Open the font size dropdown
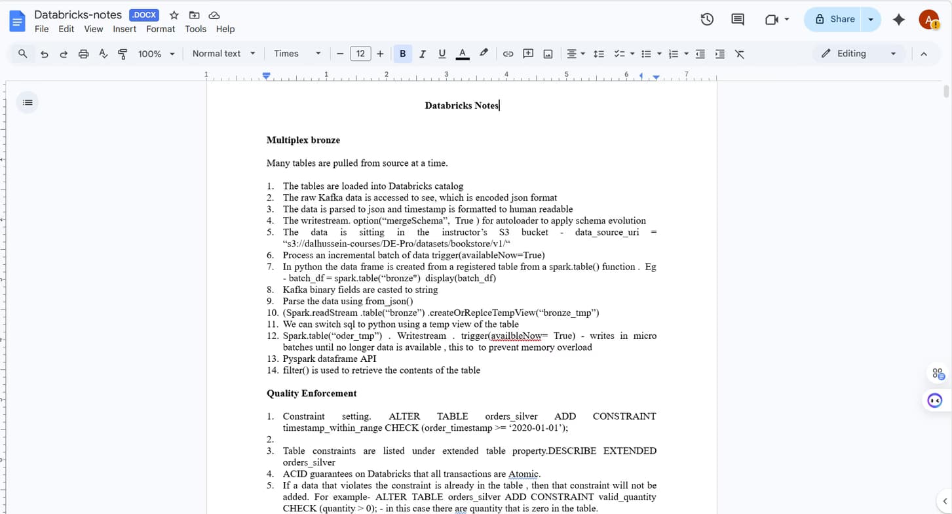 [x=360, y=54]
